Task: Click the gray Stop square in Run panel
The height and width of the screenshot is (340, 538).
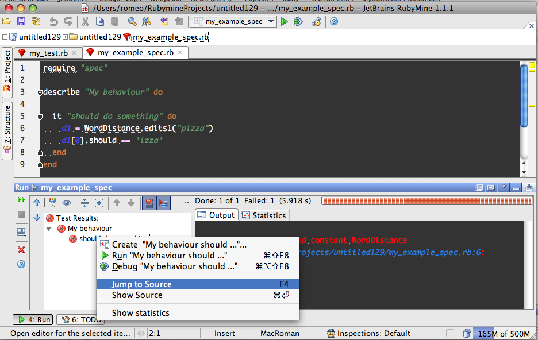Action: point(21,214)
